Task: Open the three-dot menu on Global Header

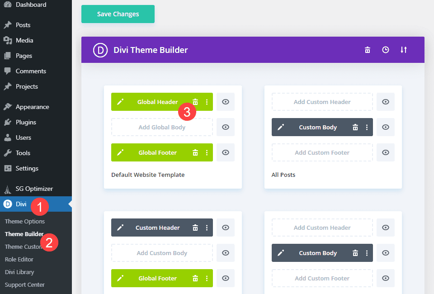Action: click(207, 102)
